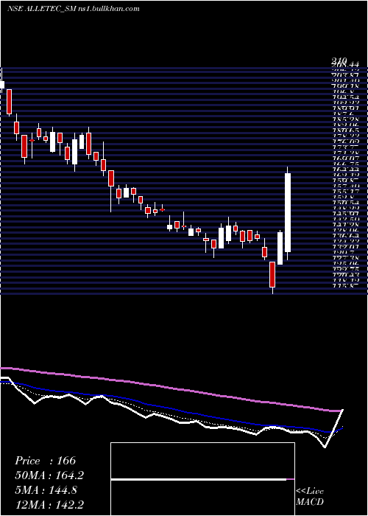Select the 50MA : 164.2 value
This screenshot has width=368, height=516.
[49, 475]
